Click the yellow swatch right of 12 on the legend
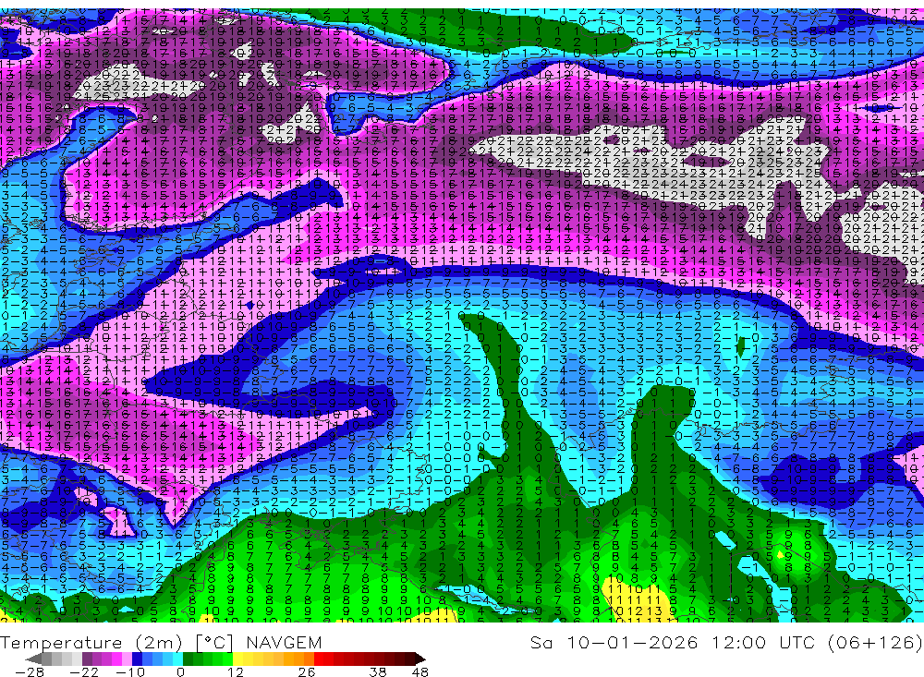The width and height of the screenshot is (924, 677). (238, 659)
